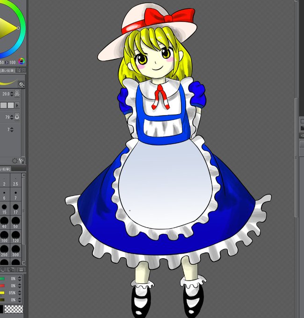The image size is (304, 318).
Task: Click the yellow color mix bar
Action: [2, 293]
